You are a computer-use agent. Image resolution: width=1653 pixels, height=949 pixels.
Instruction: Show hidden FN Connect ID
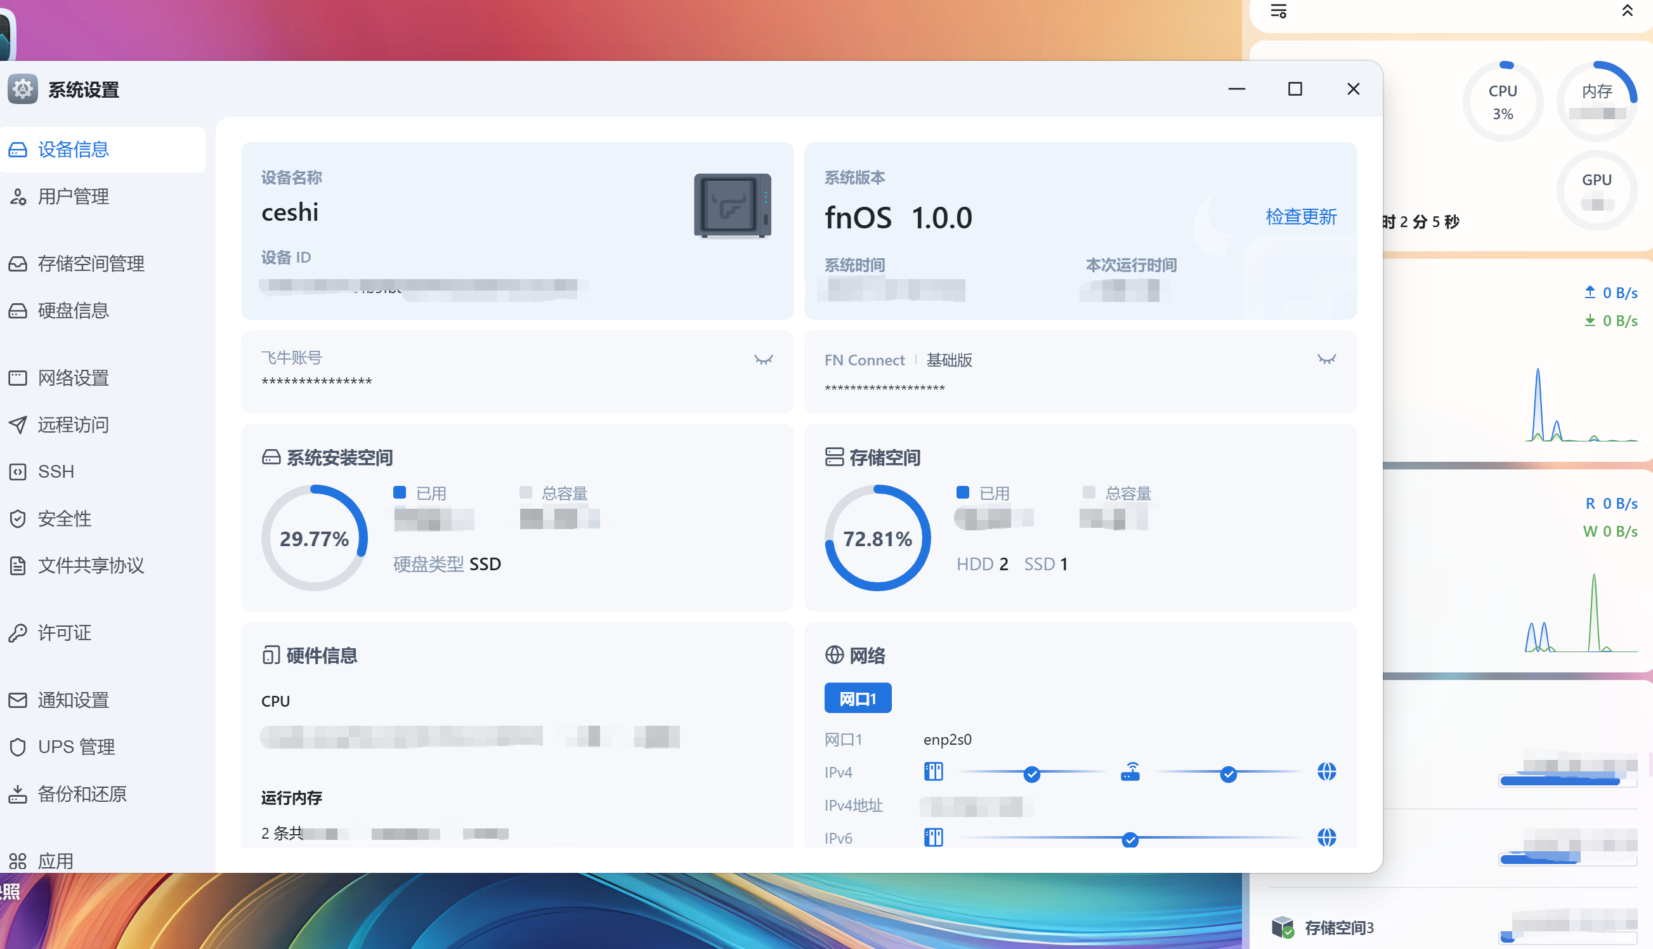(1326, 359)
